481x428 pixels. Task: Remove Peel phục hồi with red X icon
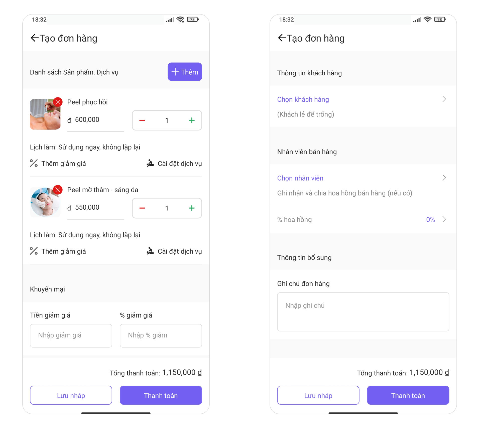point(58,102)
